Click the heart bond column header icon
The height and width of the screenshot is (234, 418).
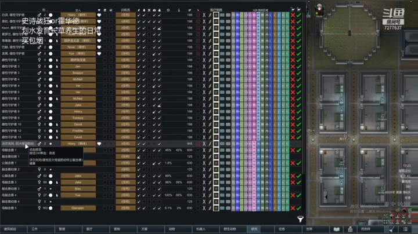tap(99, 10)
